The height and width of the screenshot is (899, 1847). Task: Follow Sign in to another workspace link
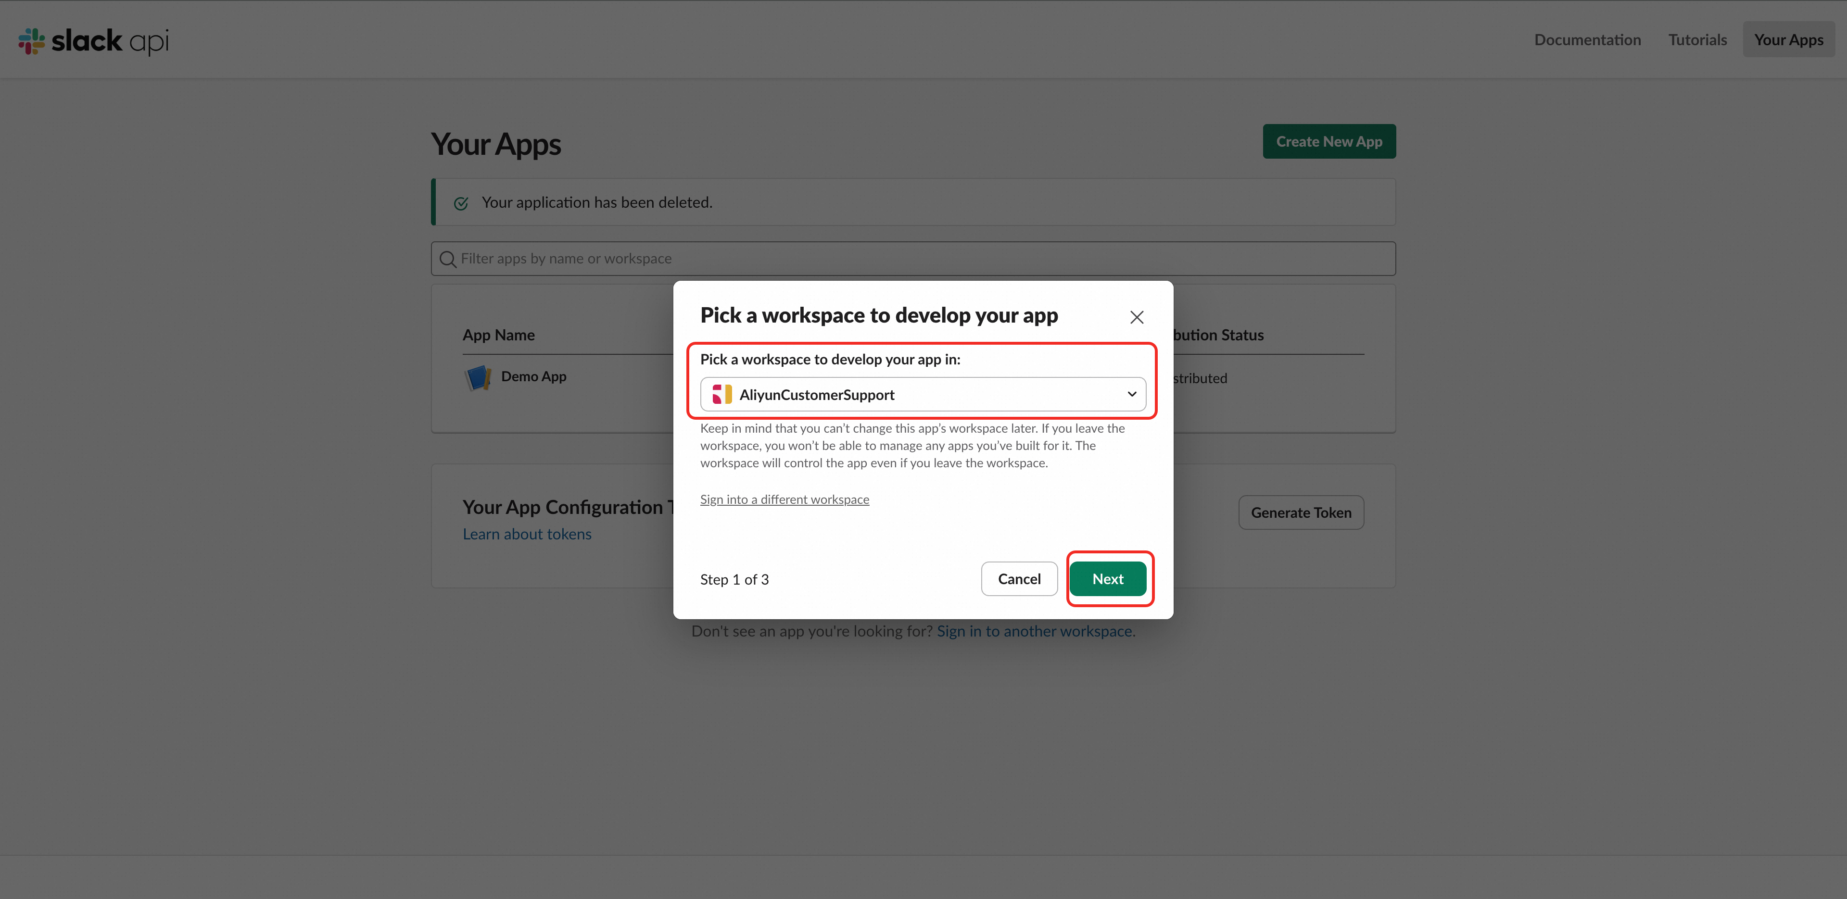(1036, 631)
